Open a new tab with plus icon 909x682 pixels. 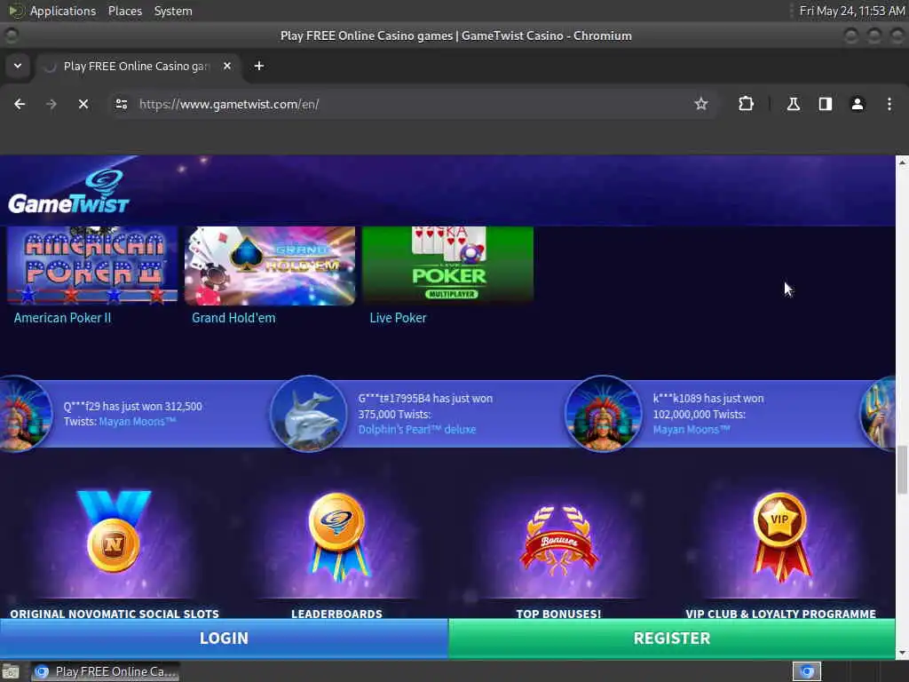click(x=259, y=66)
